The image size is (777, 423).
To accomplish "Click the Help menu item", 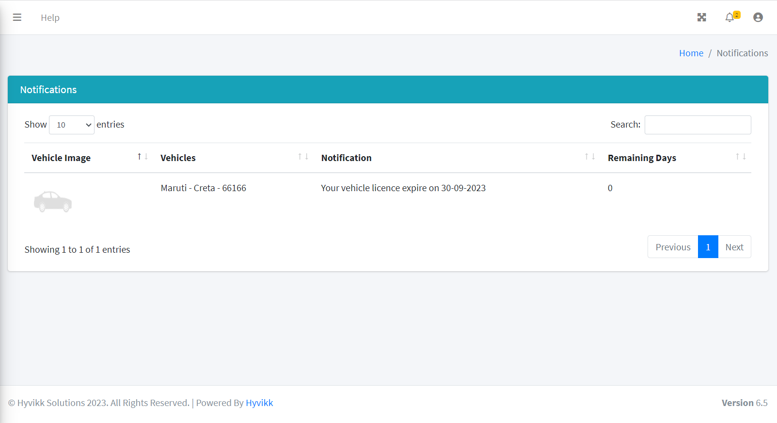I will pyautogui.click(x=50, y=18).
